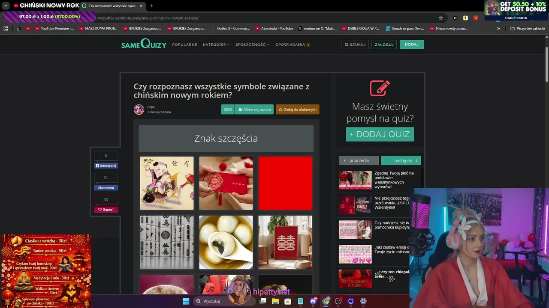Click the green DODAJ button
Screen dimensions: 549x308
[412, 44]
